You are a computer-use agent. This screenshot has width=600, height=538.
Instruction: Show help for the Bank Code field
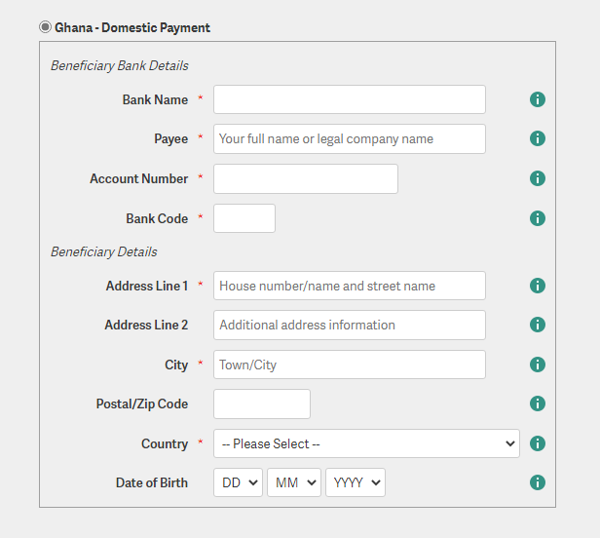[x=537, y=218]
